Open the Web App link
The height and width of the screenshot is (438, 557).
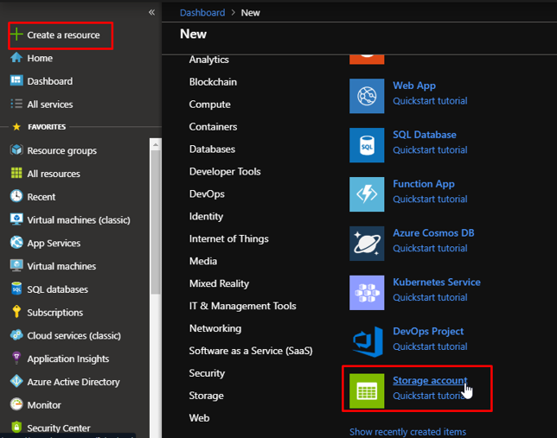[x=414, y=86]
